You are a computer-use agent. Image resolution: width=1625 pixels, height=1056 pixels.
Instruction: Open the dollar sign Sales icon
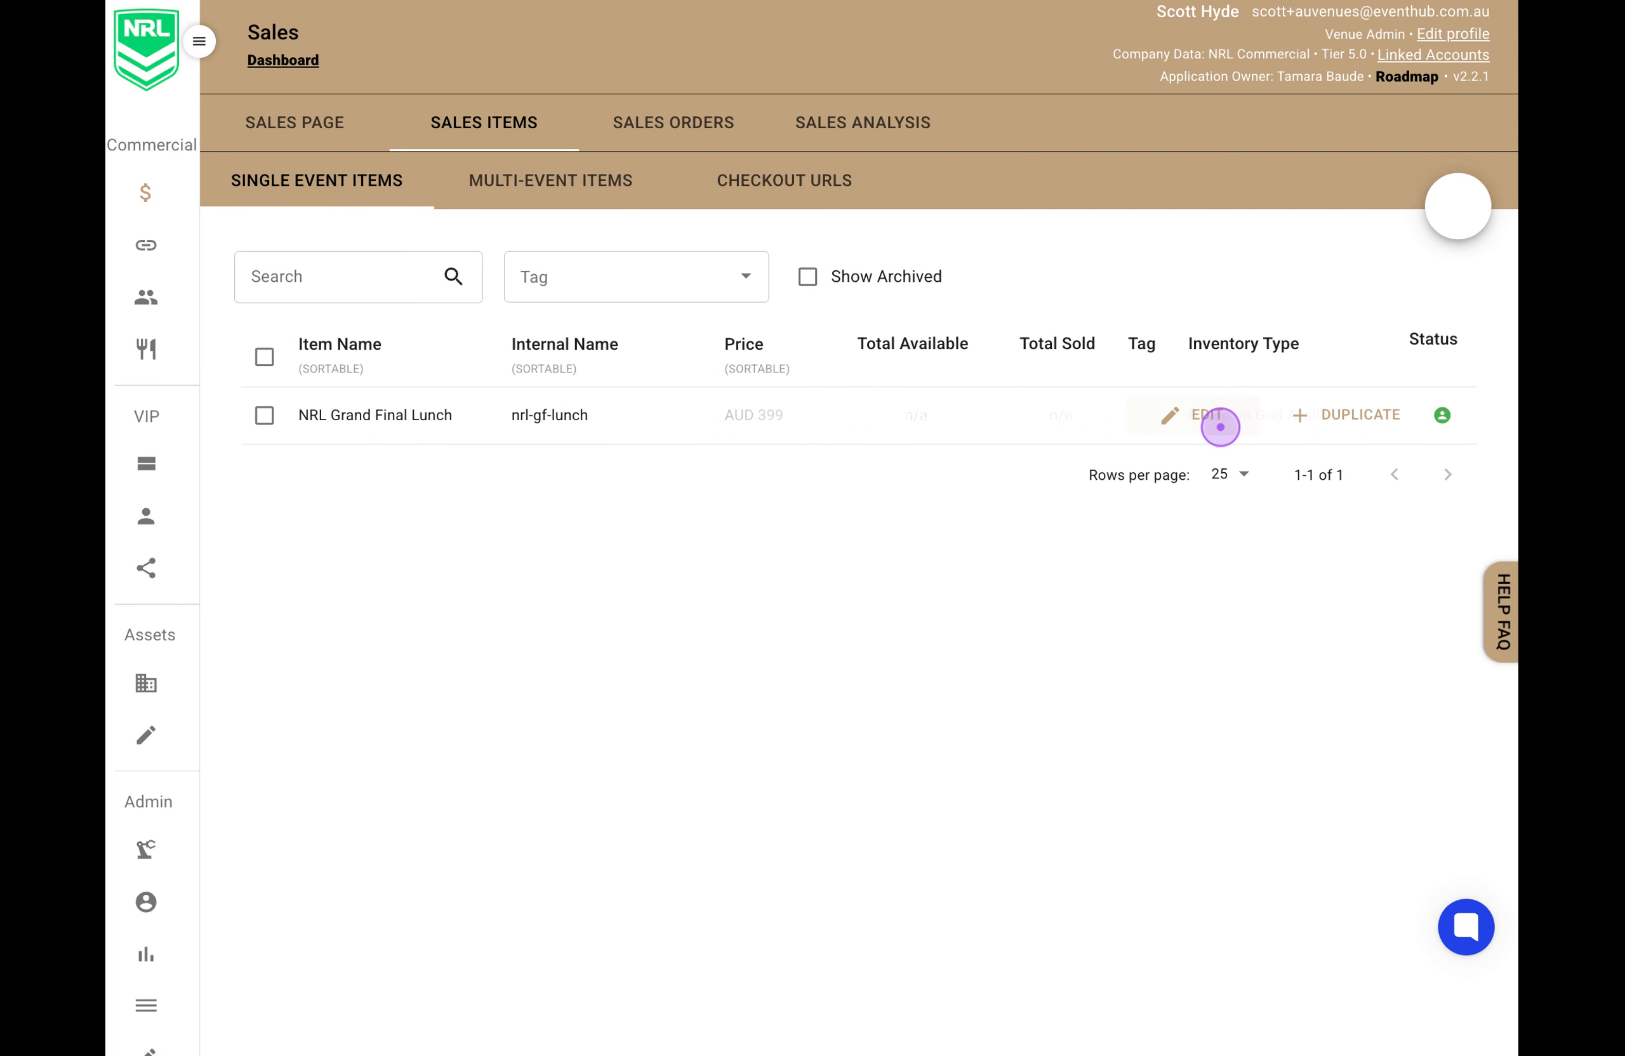tap(145, 192)
